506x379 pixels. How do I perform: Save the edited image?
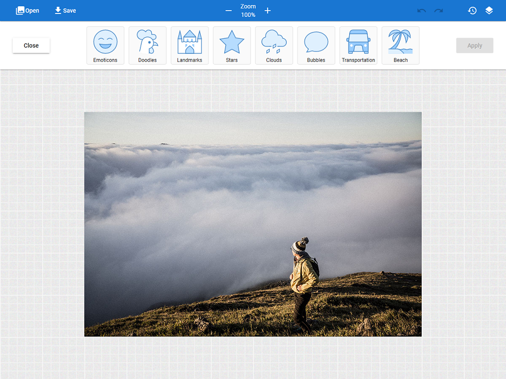point(65,10)
